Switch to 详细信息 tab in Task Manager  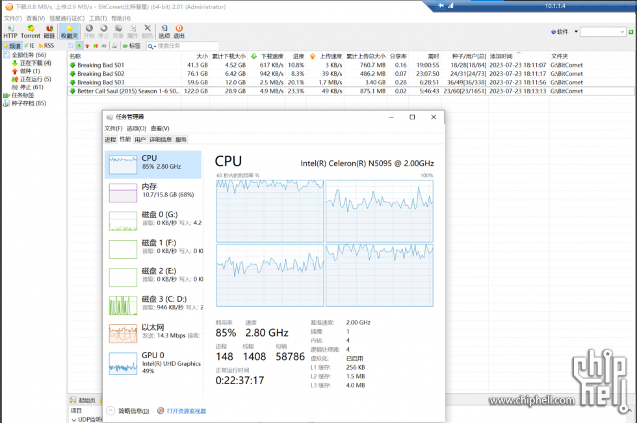pos(161,139)
